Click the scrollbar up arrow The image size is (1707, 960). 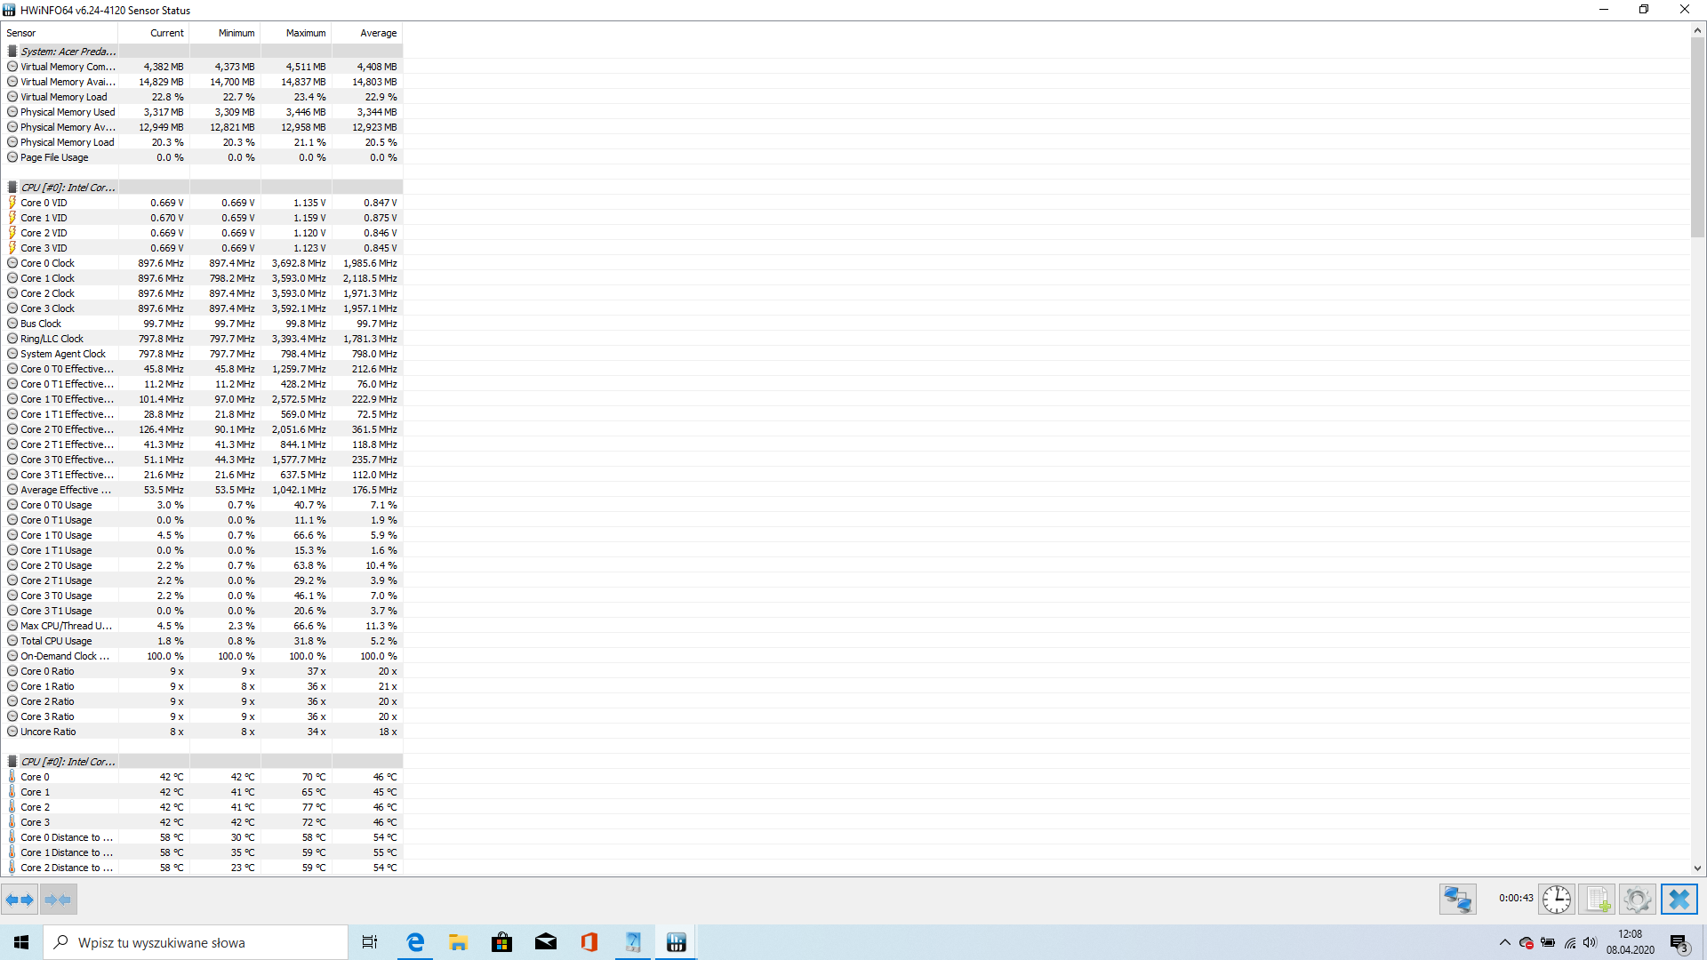pyautogui.click(x=1697, y=30)
